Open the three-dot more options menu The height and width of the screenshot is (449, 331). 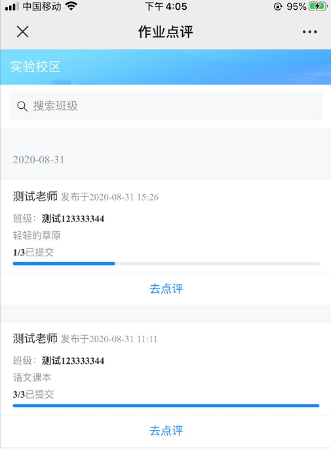pos(309,31)
